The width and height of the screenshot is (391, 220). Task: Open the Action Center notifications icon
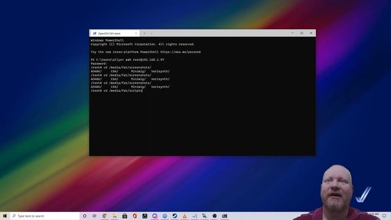tap(384, 216)
